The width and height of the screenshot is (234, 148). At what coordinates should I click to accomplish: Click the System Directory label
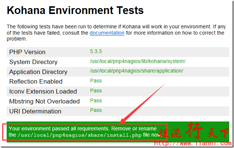[x=33, y=62]
